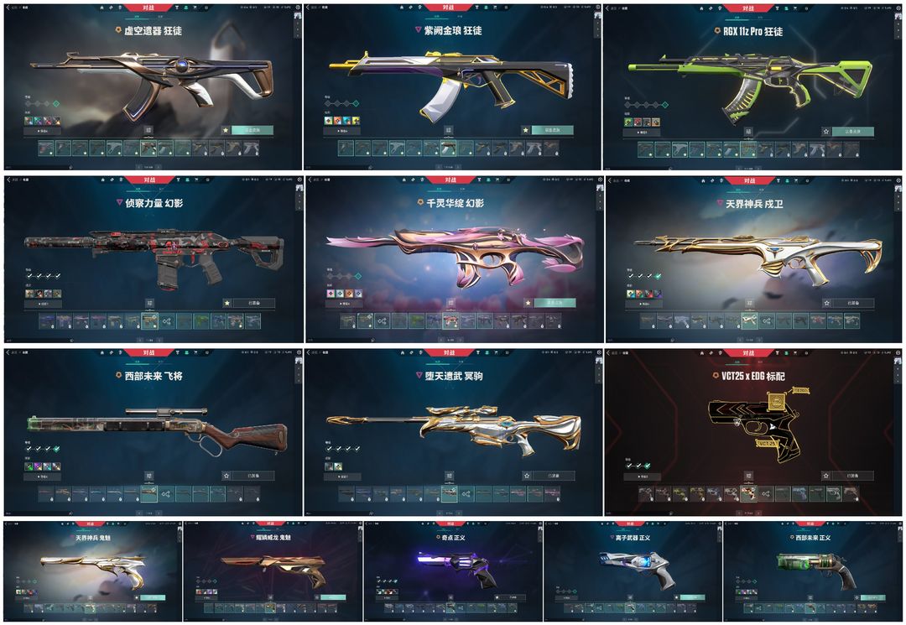Choose the second variant swatch for 千灵华绽 幻影
Image resolution: width=906 pixels, height=625 pixels.
tap(339, 294)
